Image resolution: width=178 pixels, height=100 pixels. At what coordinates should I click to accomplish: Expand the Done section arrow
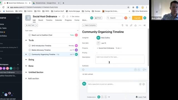point(26,66)
